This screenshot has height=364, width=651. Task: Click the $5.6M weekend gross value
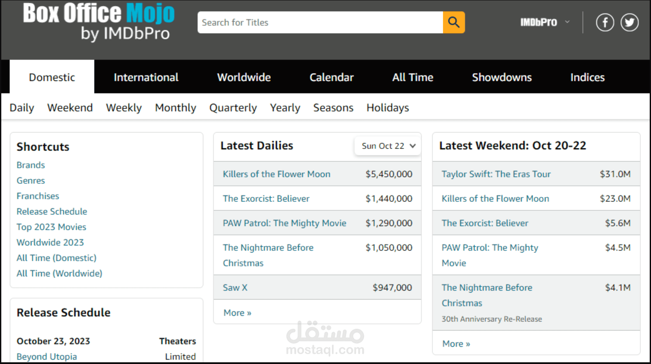[618, 223]
